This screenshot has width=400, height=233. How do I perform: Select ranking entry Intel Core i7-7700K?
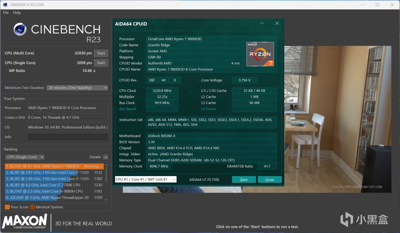click(54, 185)
